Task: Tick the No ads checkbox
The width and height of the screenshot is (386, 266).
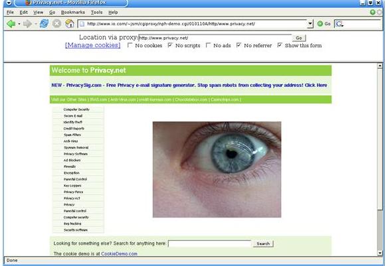Action: point(208,45)
